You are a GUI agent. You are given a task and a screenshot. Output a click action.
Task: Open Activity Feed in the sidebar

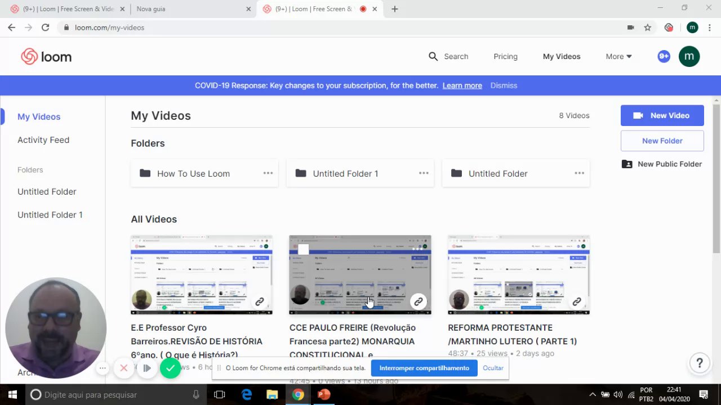pyautogui.click(x=43, y=139)
